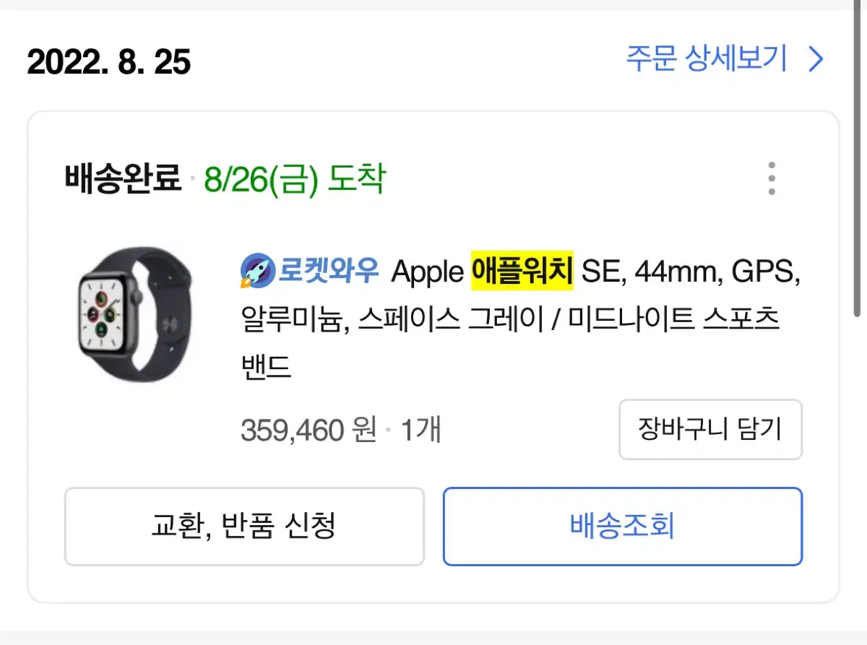Viewport: 867px width, 645px height.
Task: Open the three-dot more options menu
Action: tap(772, 178)
